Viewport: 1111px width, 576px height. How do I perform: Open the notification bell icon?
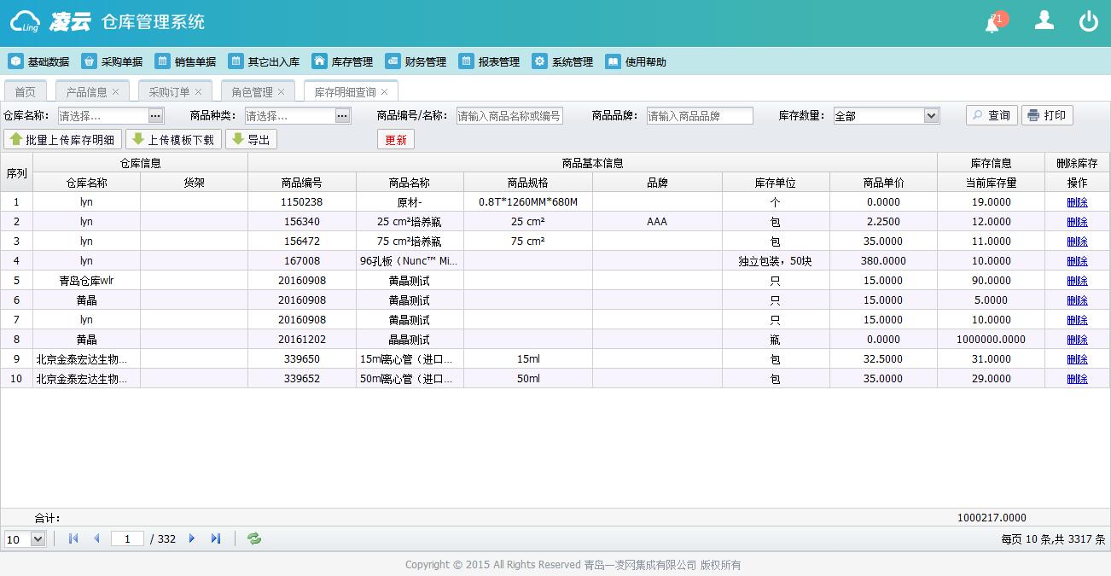(993, 23)
